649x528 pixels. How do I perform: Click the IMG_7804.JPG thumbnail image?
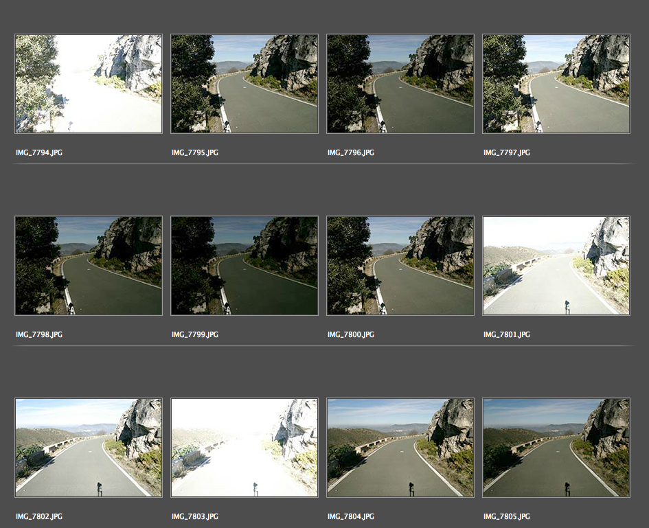(400, 448)
